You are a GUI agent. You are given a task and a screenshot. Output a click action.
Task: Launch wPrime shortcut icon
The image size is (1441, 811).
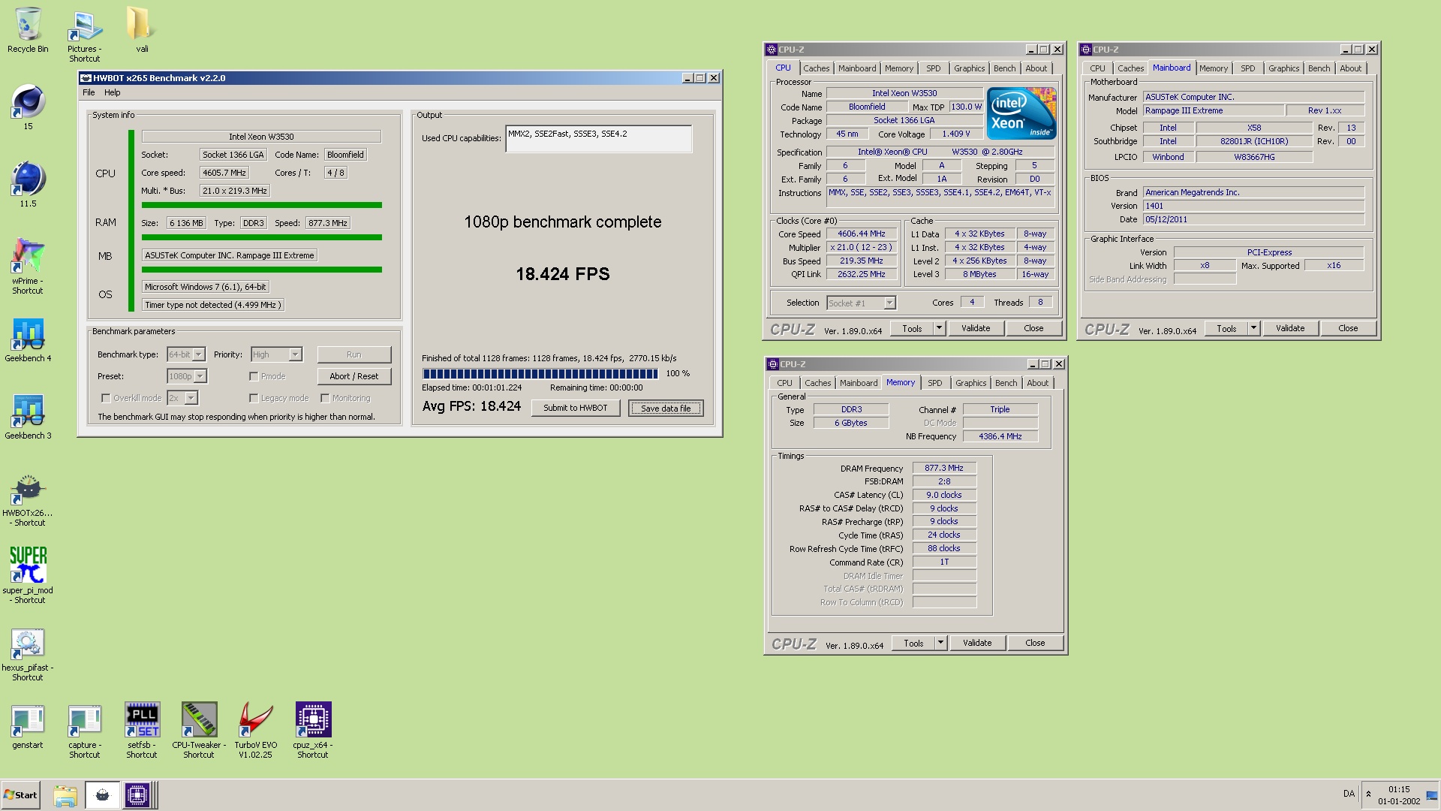[x=28, y=266]
